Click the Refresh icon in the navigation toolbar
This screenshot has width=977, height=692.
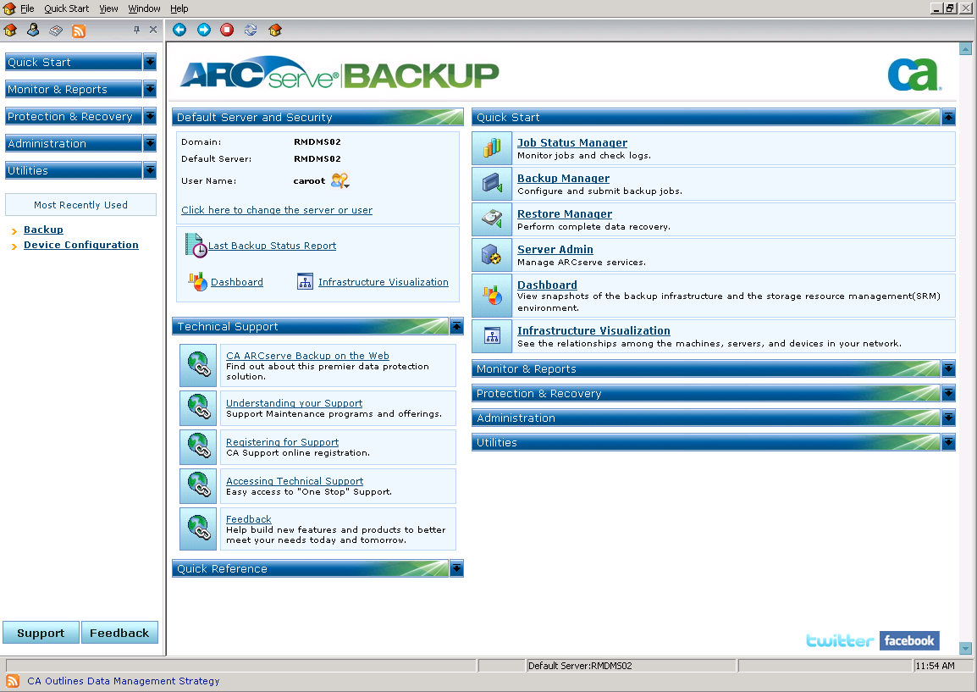click(250, 29)
